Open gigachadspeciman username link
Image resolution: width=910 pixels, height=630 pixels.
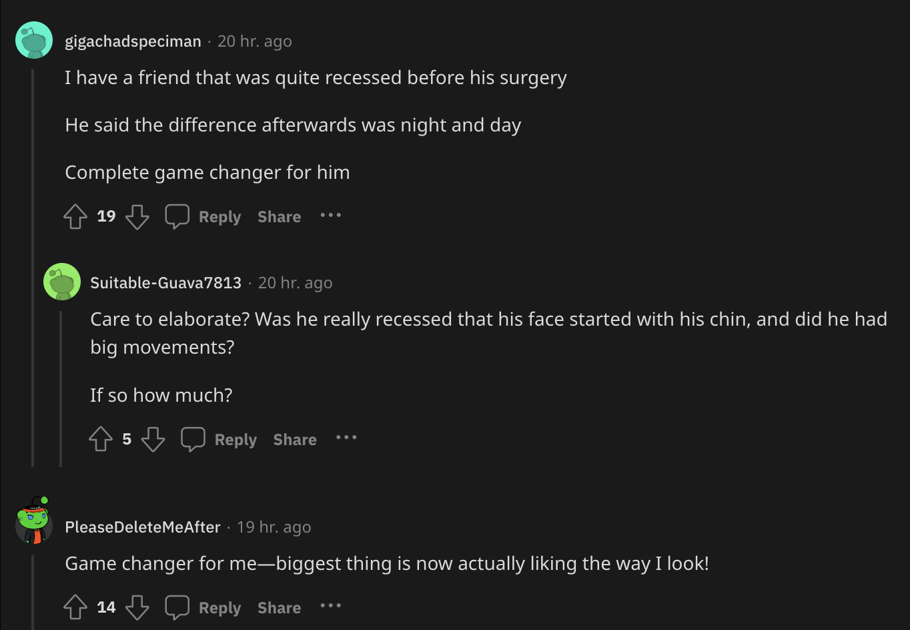pos(133,41)
